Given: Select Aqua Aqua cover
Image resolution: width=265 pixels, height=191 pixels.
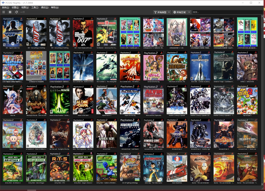Looking at the screenshot, I should (13, 134).
